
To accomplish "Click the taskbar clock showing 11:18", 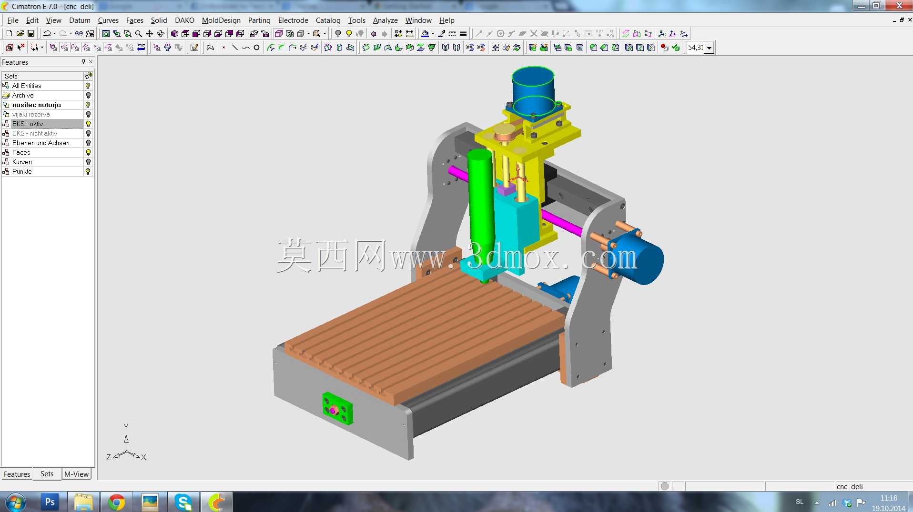I will (x=889, y=498).
